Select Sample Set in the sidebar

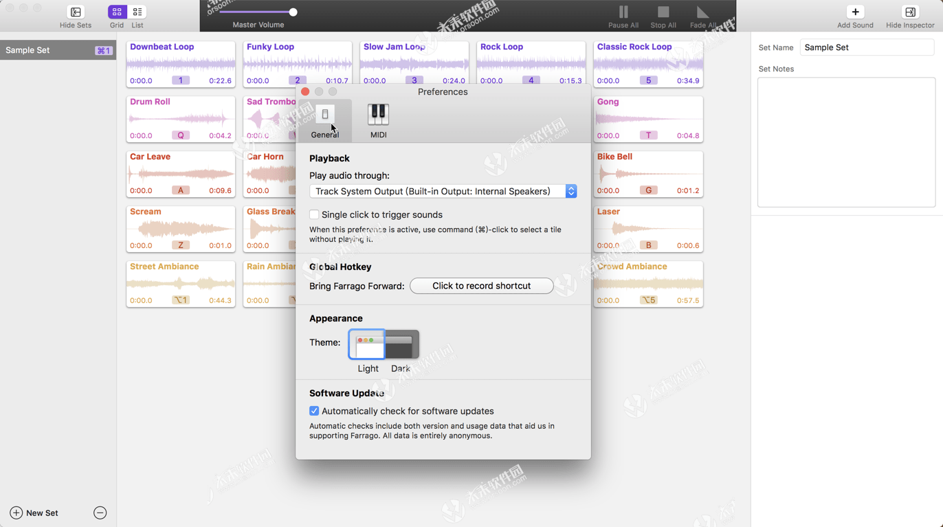click(58, 50)
